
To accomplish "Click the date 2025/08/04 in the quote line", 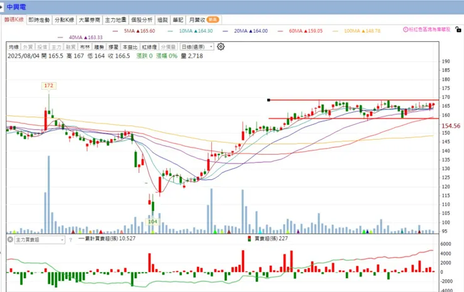I will [x=23, y=56].
